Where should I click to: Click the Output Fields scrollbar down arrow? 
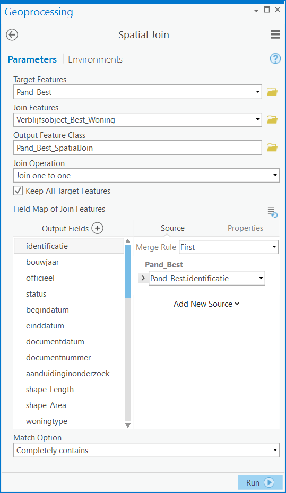(127, 426)
